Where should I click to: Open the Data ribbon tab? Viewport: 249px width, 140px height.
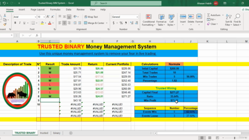point(68,9)
